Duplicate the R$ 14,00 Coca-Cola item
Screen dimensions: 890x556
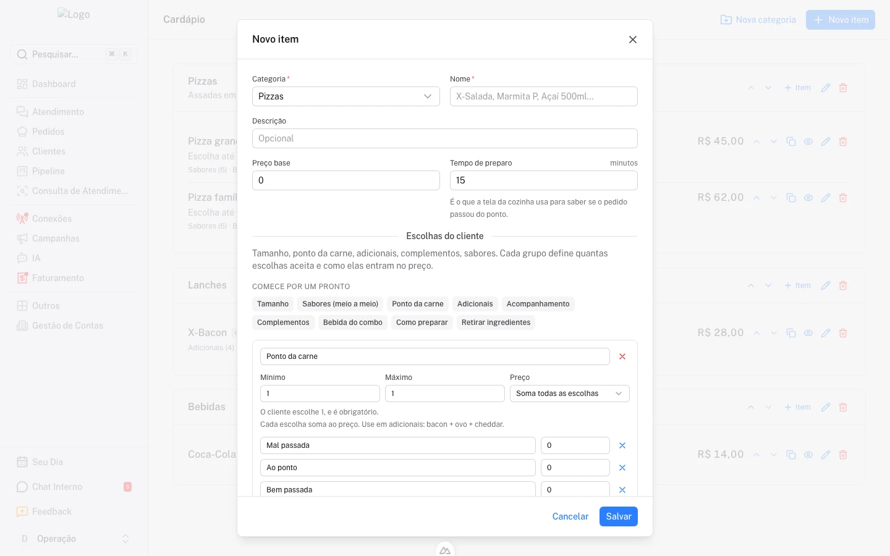[791, 455]
